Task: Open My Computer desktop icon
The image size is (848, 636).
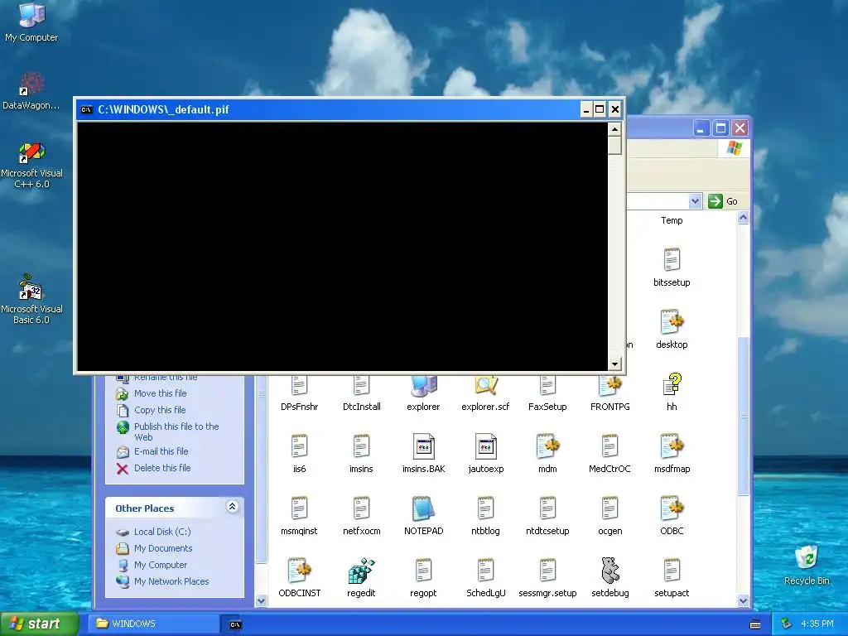Action: (31, 22)
